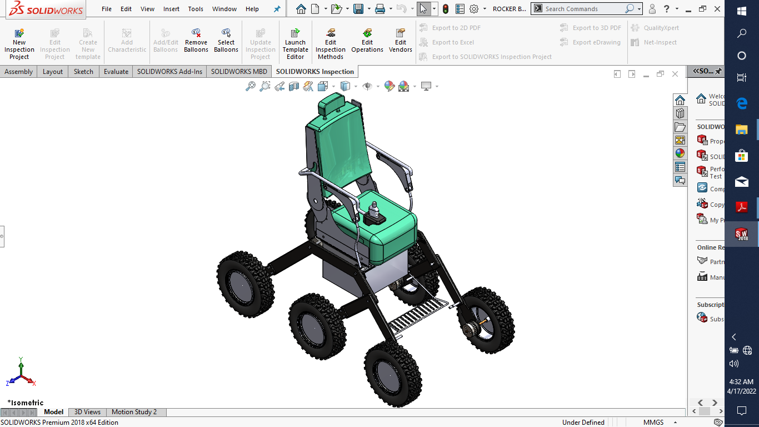
Task: Toggle Hide/Show Items eye icon
Action: pos(367,86)
